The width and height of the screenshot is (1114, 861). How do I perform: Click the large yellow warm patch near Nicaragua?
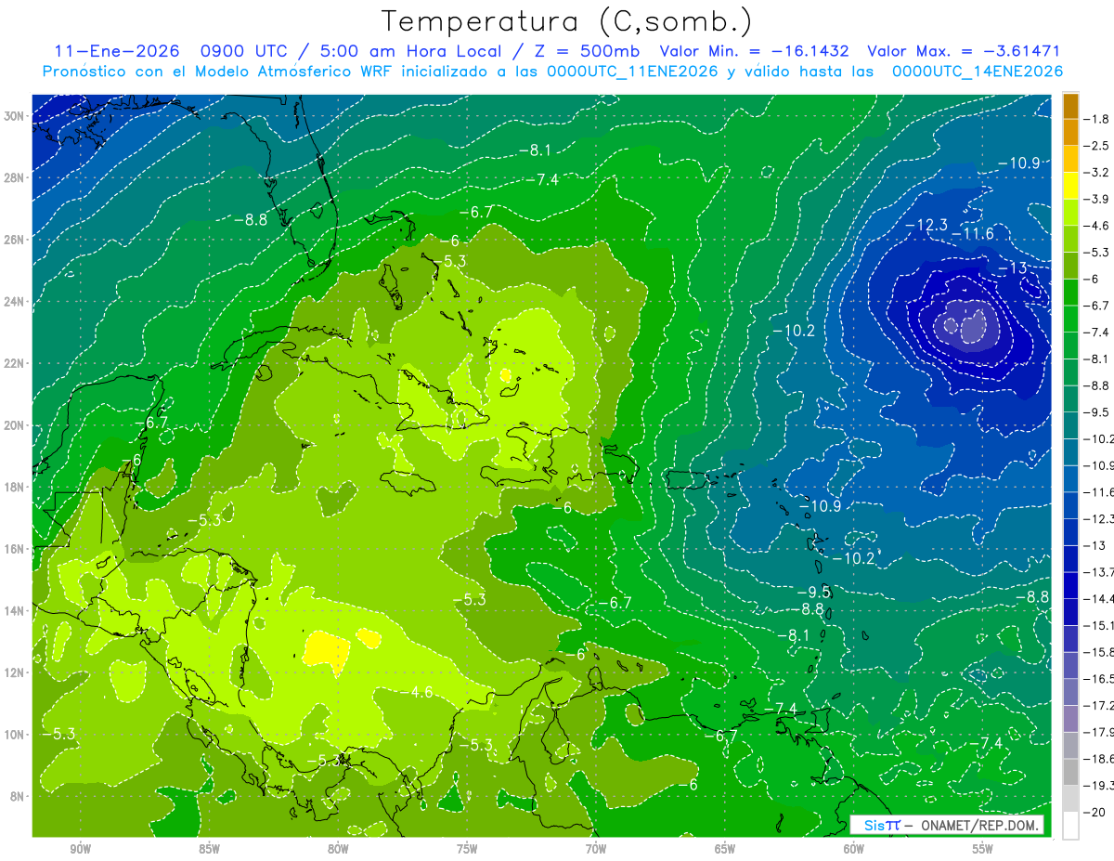(327, 648)
